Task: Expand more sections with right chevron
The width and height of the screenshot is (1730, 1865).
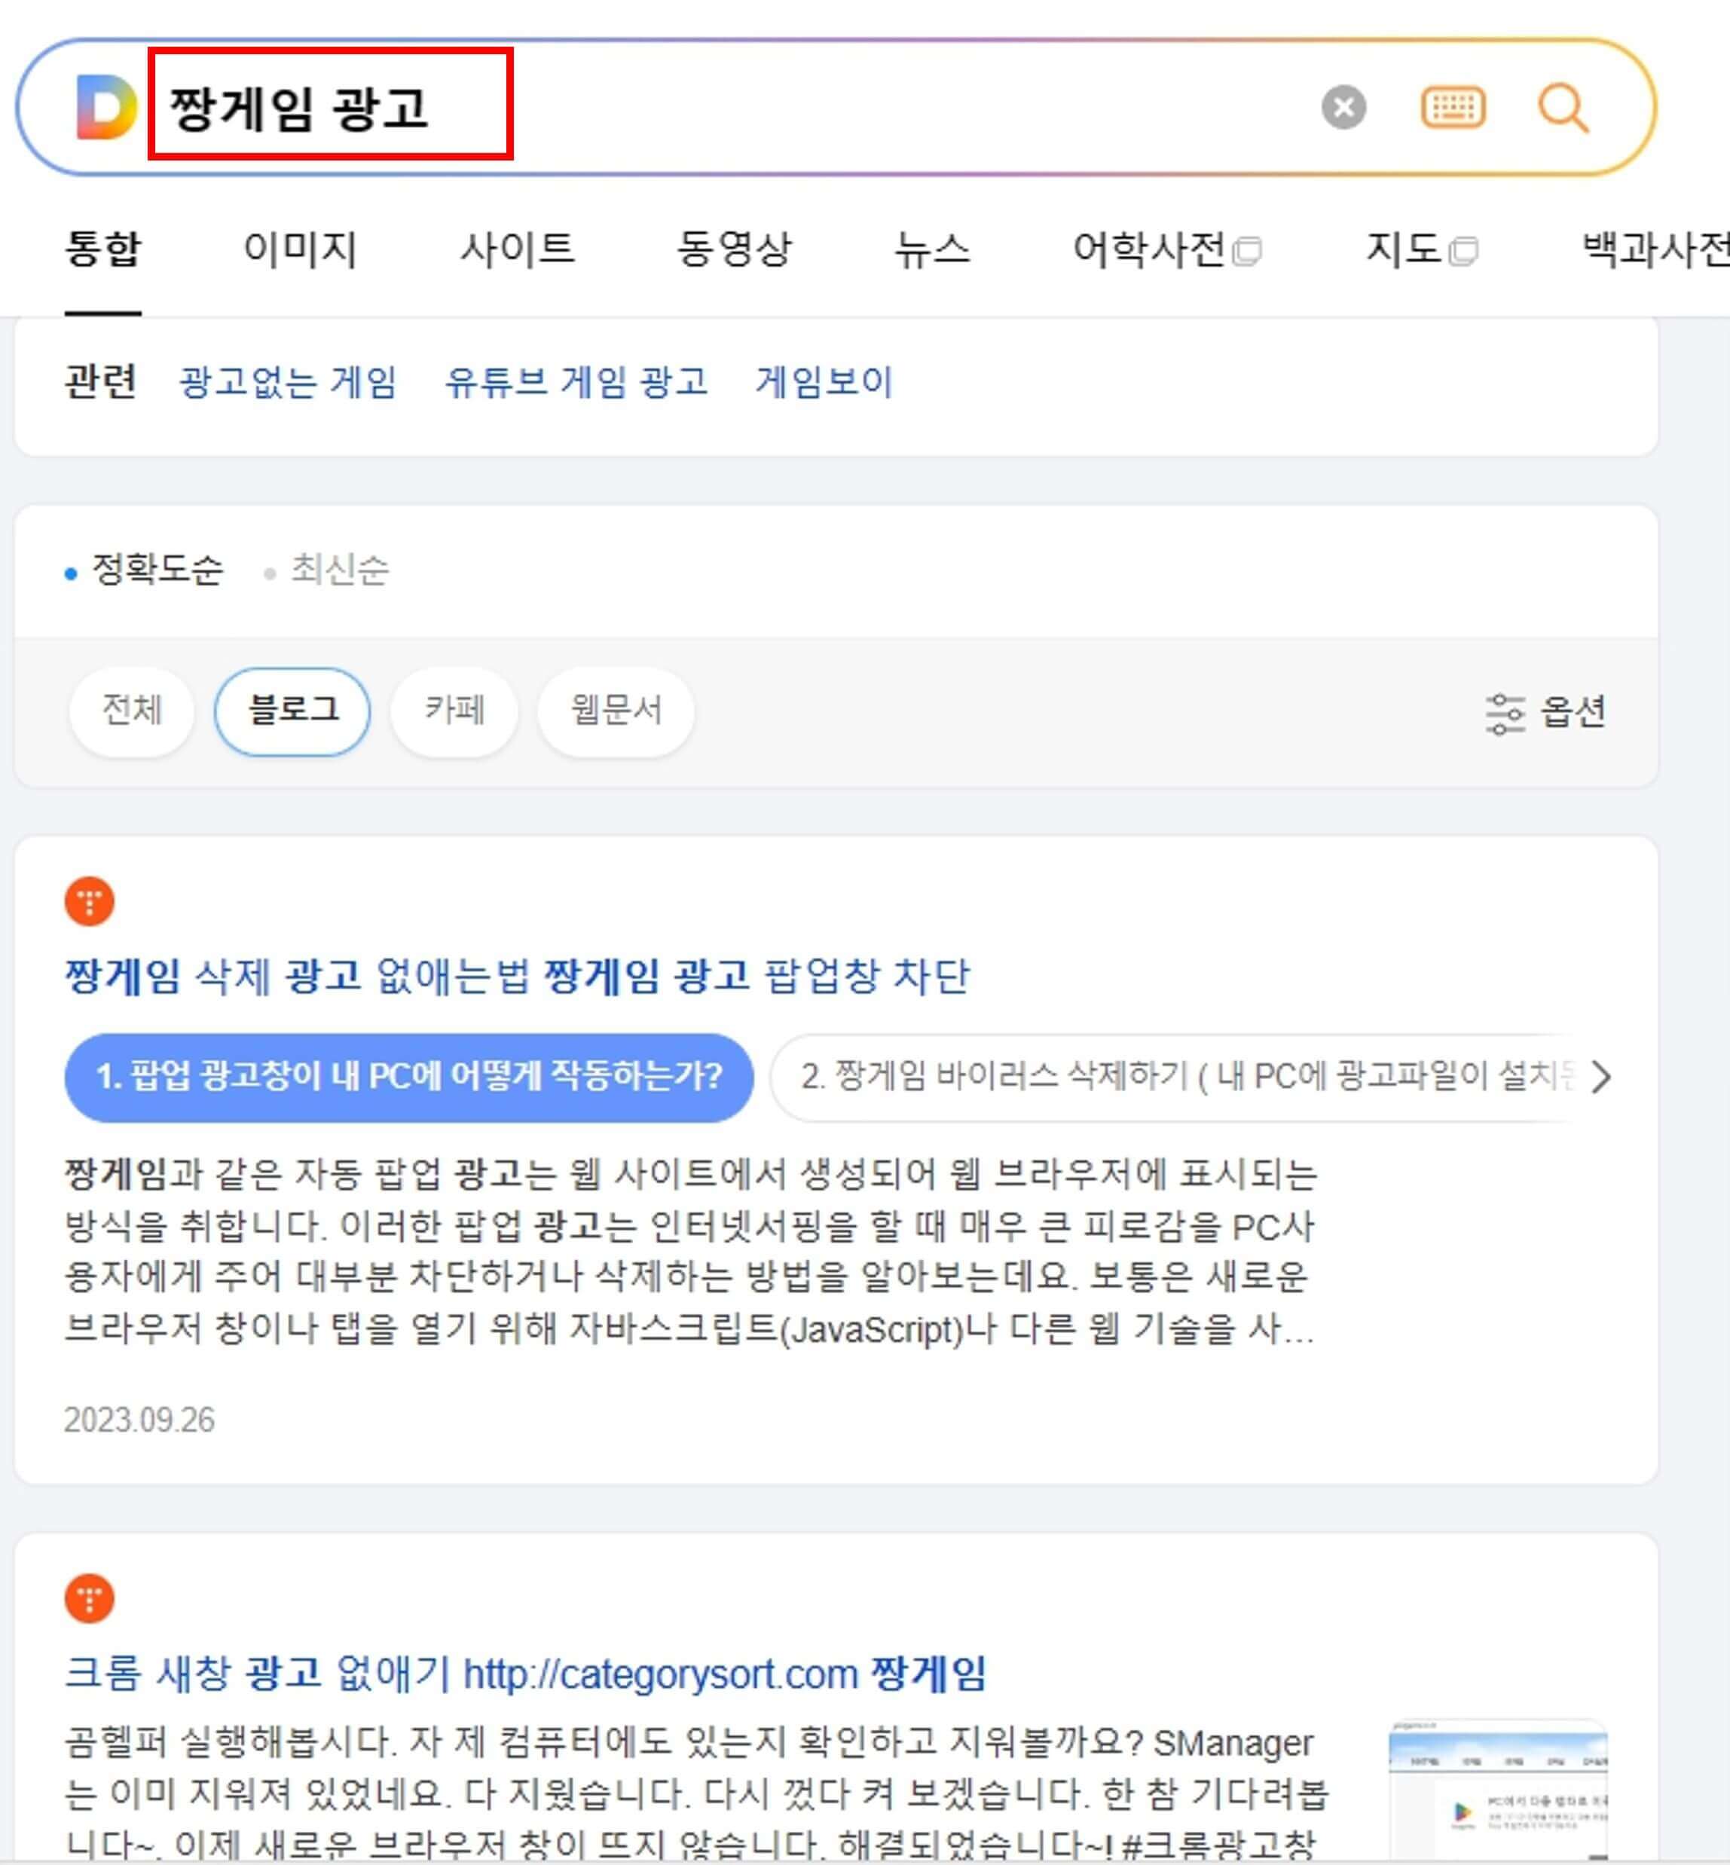Action: pyautogui.click(x=1602, y=1077)
